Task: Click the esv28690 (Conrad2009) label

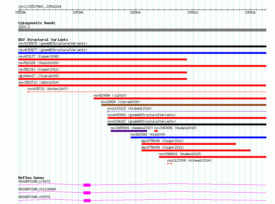Action: (x=121, y=102)
